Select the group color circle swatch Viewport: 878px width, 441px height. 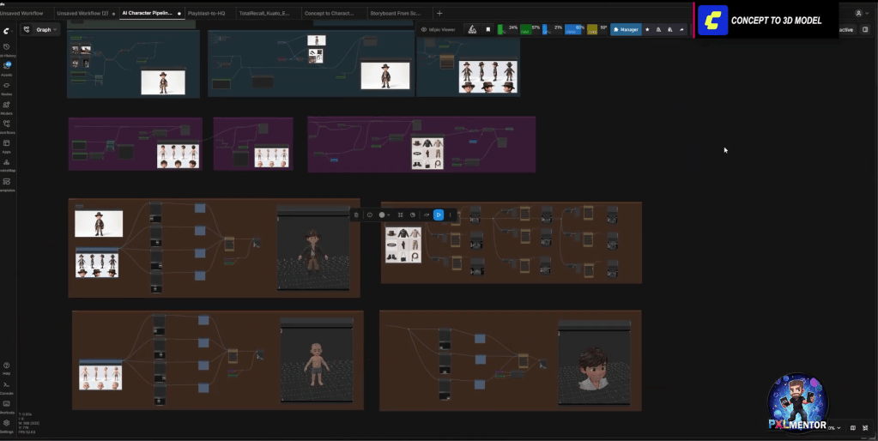(x=382, y=214)
